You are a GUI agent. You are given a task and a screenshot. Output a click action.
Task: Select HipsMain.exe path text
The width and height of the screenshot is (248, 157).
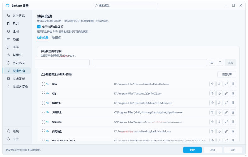(148, 112)
